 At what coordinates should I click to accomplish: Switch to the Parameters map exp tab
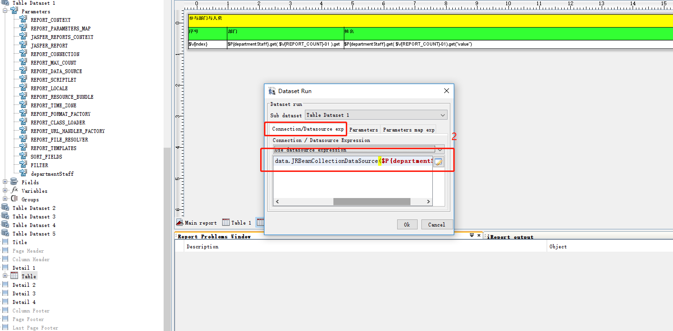point(409,130)
